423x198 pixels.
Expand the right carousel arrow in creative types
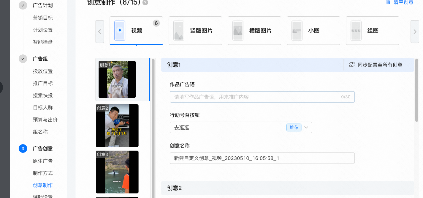414,31
